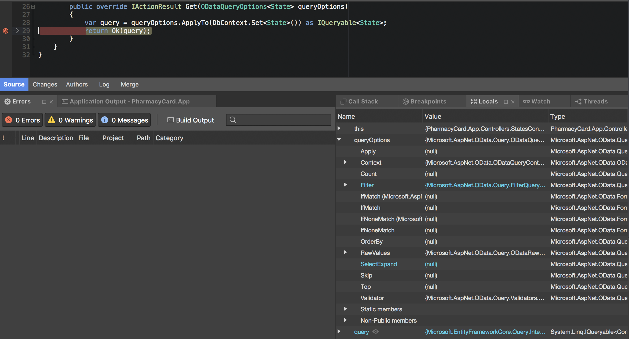
Task: Expand the Filter property node
Action: coord(345,185)
